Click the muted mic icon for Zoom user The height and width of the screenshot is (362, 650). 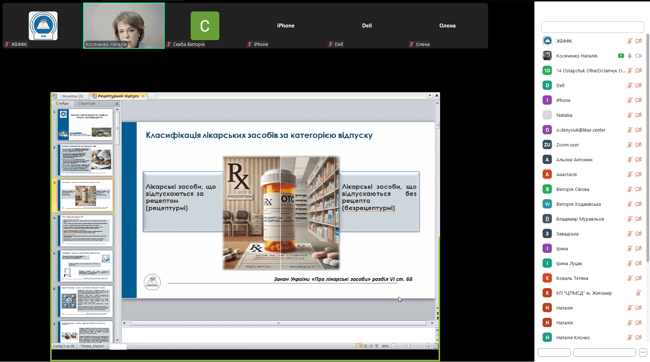629,145
